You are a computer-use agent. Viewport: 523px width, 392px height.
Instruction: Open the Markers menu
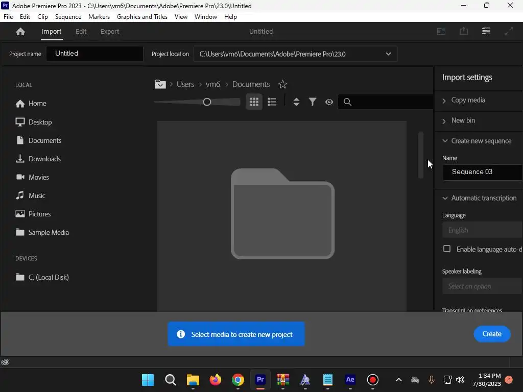coord(99,17)
